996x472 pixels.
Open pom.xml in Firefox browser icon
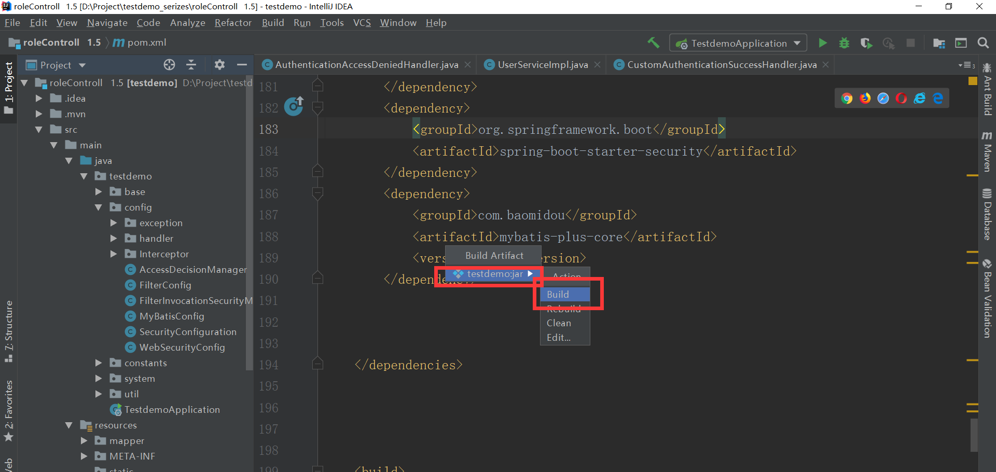865,98
